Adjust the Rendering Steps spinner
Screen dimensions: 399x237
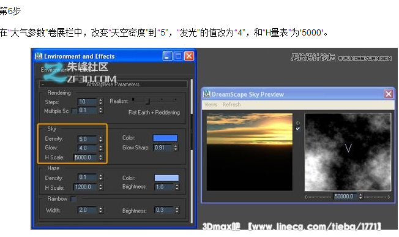pyautogui.click(x=101, y=102)
